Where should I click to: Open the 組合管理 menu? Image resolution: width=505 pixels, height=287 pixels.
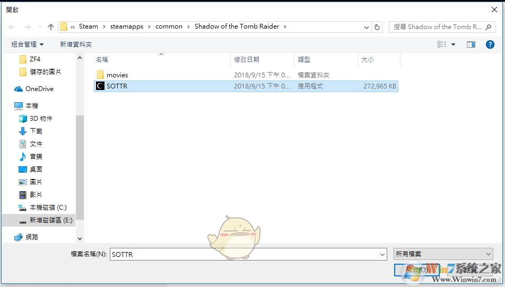point(28,44)
